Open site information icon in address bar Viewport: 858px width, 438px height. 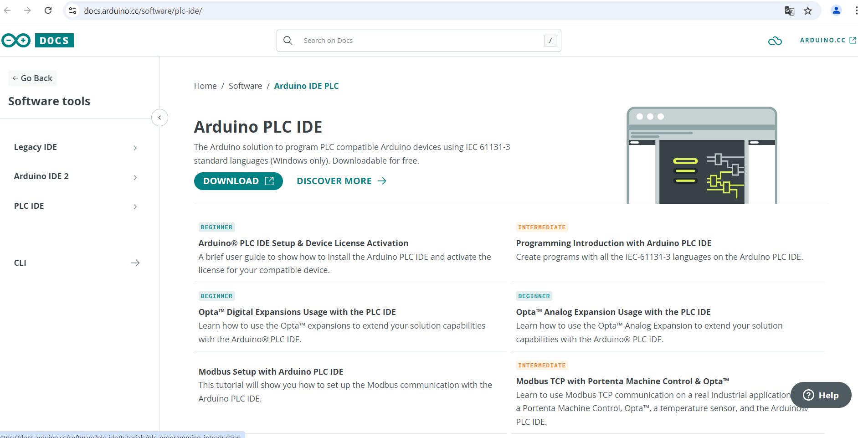(x=72, y=10)
